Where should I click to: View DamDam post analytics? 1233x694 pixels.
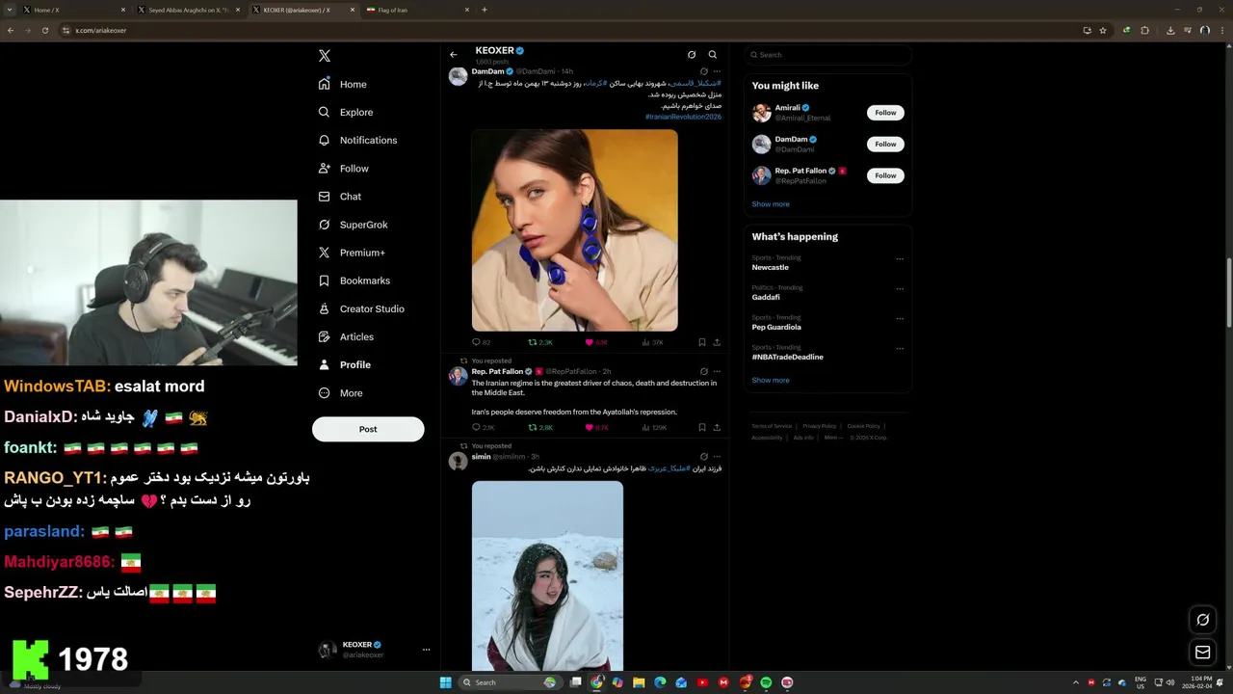point(653,342)
